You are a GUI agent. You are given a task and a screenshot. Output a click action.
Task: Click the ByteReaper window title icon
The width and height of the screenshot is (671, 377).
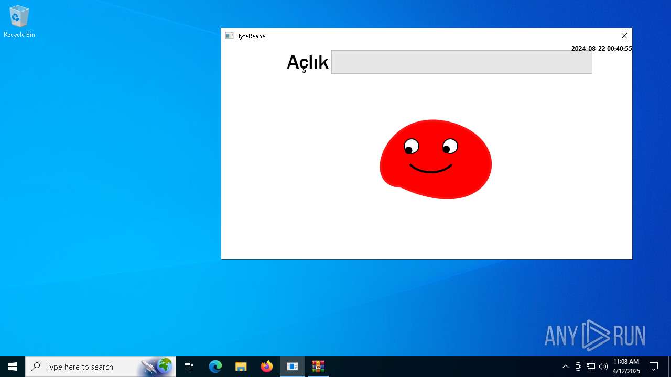tap(229, 36)
